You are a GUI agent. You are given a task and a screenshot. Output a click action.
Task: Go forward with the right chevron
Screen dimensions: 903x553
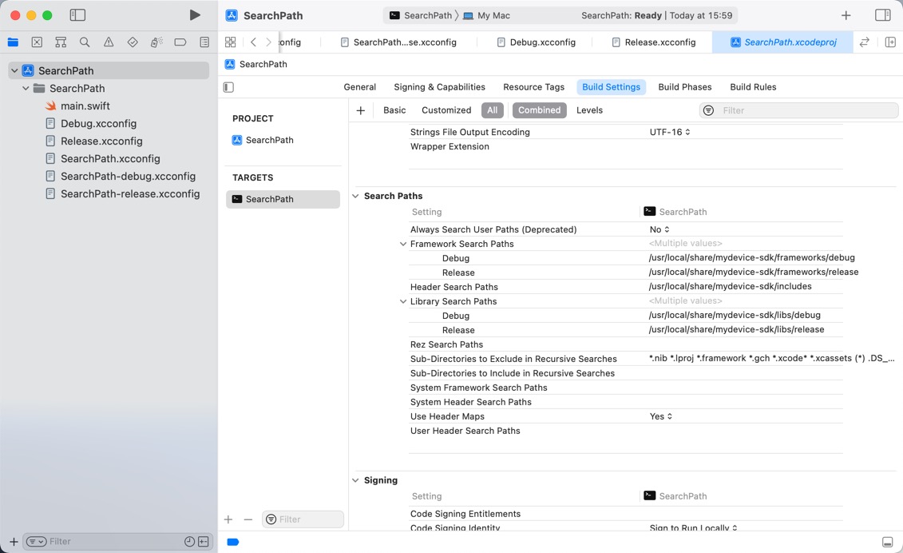268,42
